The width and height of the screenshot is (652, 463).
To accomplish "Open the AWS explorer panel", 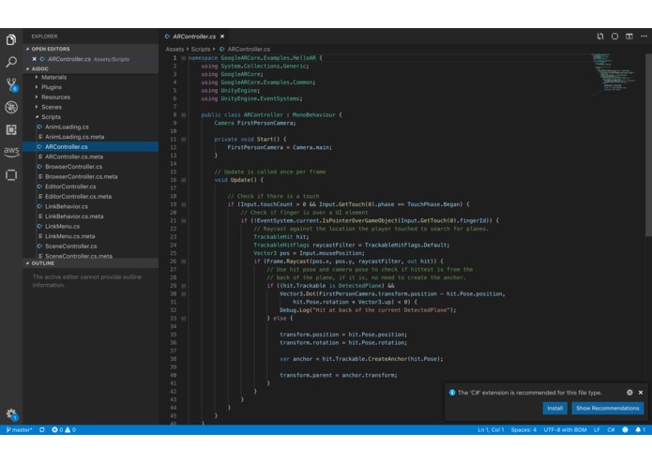I will point(11,152).
